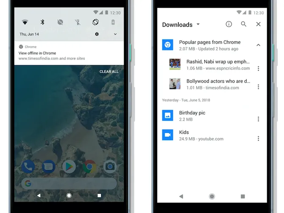
Task: Toggle battery saver quick setting
Action: coord(113,22)
